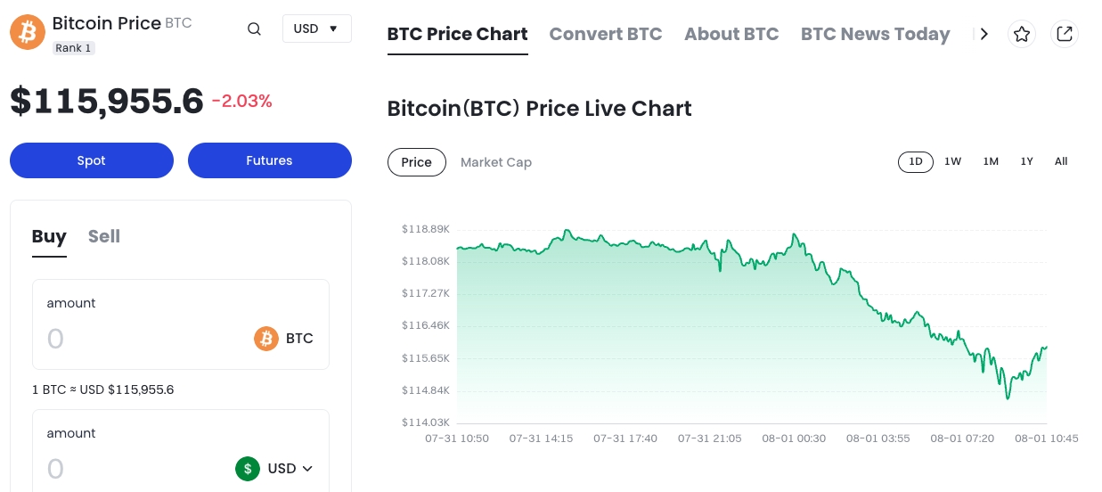Switch chart range to 1W
This screenshot has width=1102, height=492.
[x=952, y=161]
